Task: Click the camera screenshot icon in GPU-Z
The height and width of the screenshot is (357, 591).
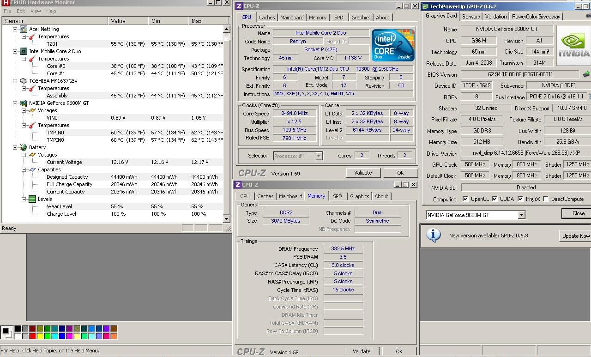Action: 589,16
